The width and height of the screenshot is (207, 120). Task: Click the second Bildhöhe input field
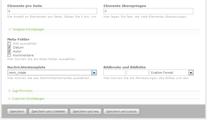pyautogui.click(x=137, y=73)
